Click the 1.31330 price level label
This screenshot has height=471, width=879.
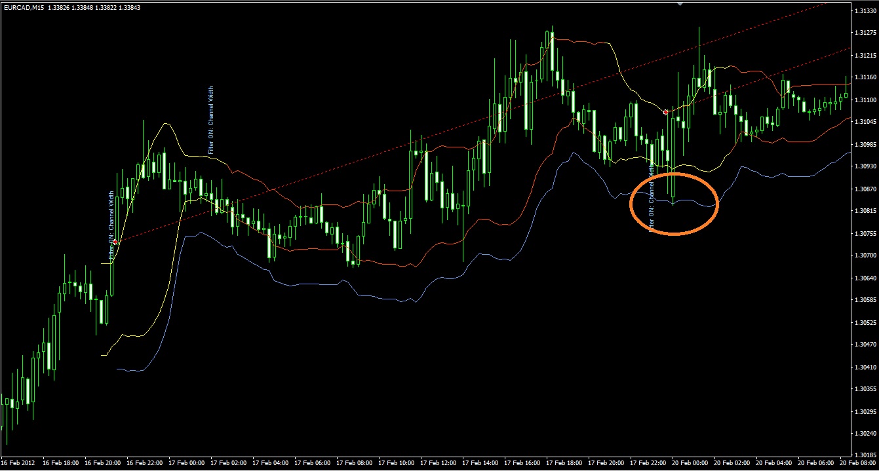click(x=866, y=12)
